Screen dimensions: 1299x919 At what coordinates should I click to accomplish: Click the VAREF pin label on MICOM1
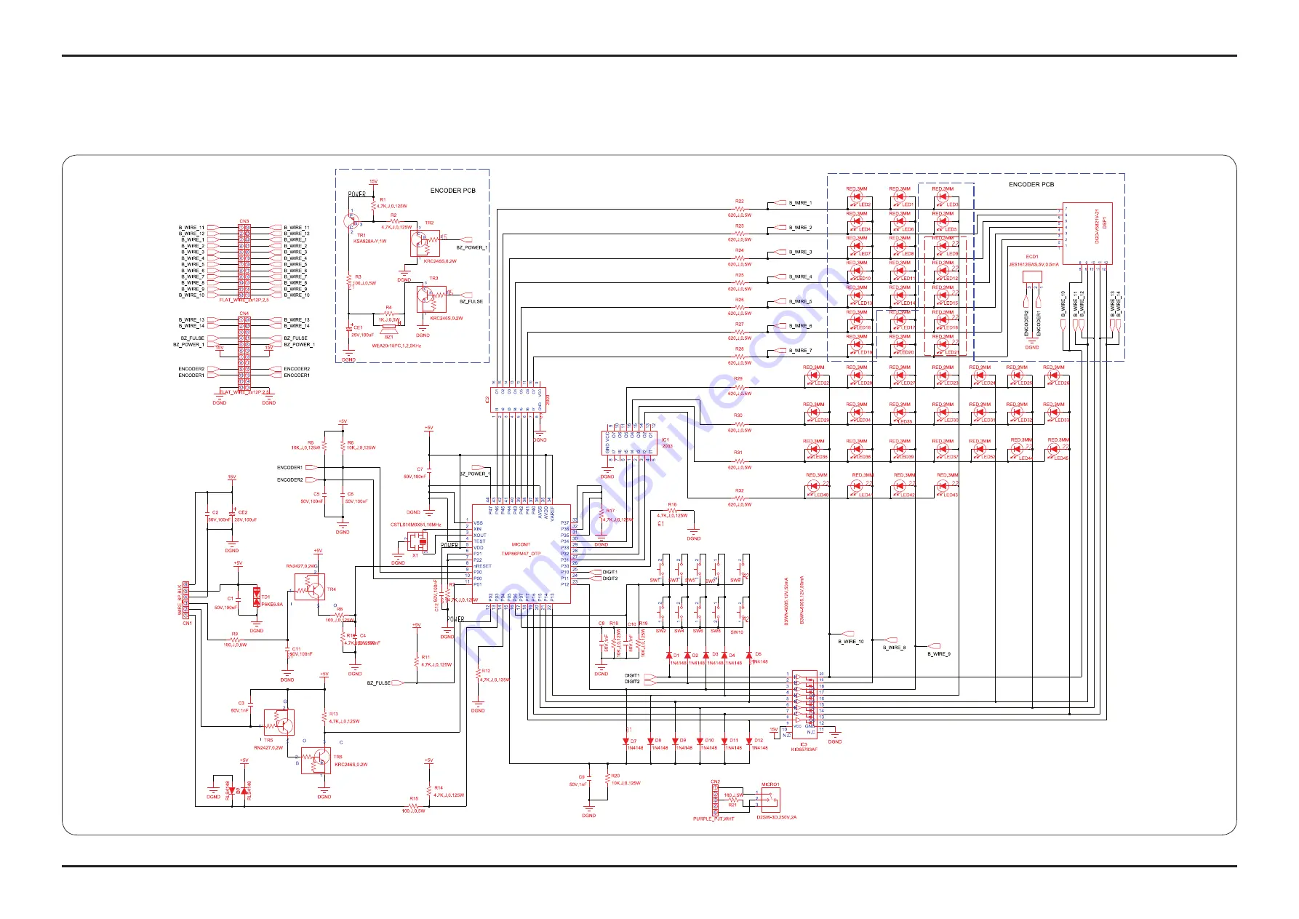[x=552, y=514]
